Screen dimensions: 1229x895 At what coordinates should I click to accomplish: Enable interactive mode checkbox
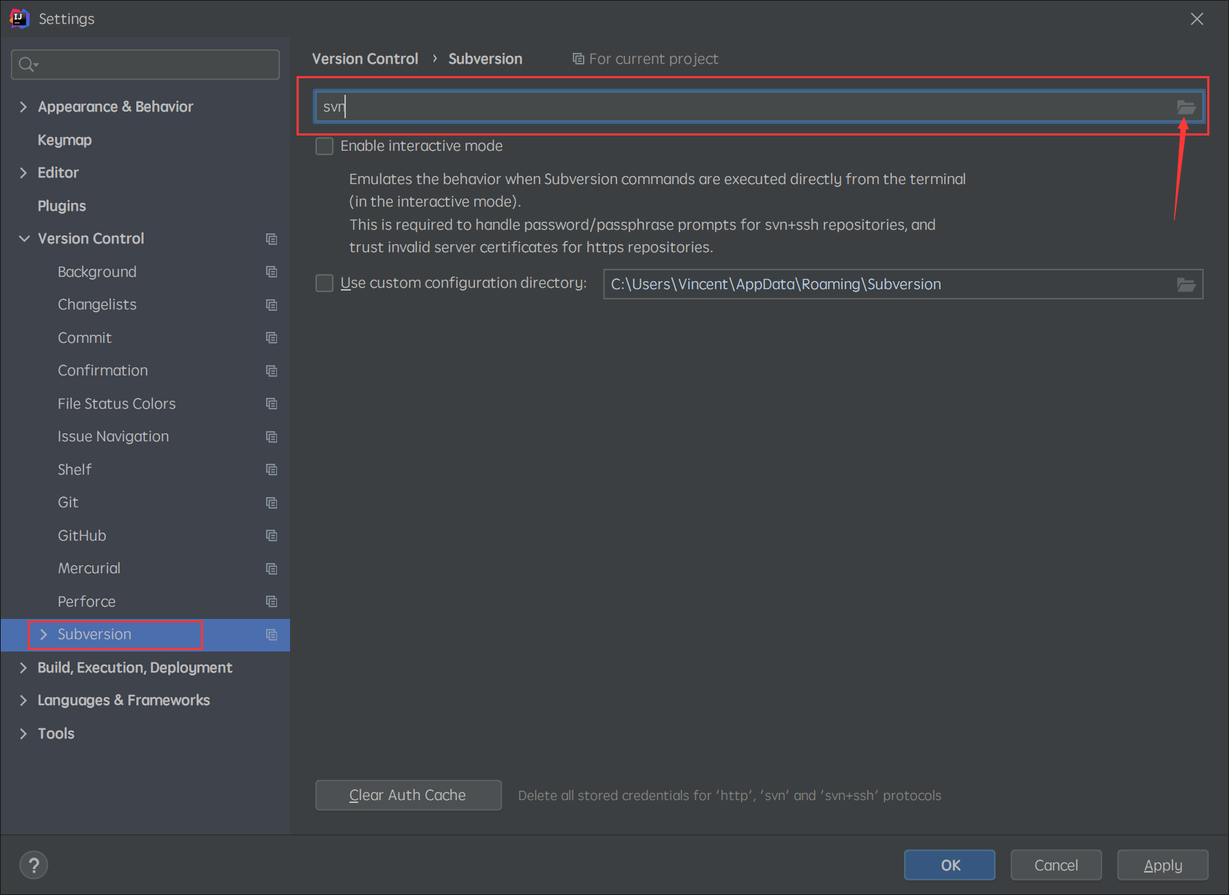click(324, 146)
